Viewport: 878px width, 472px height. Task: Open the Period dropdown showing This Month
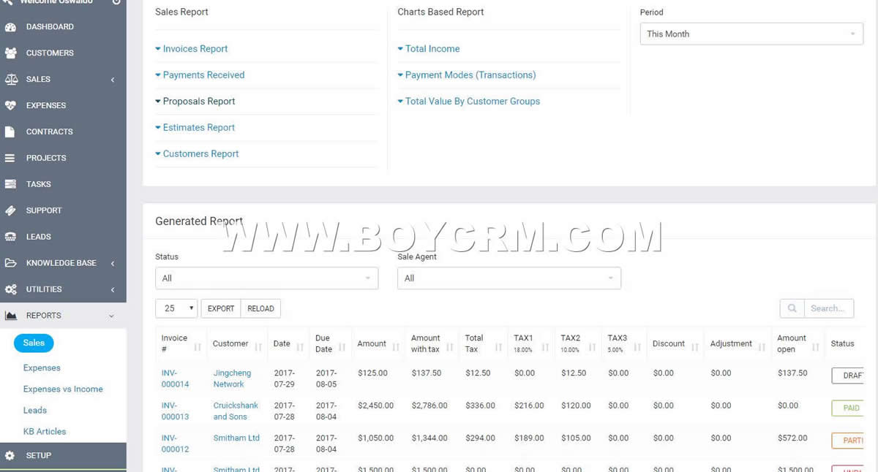[x=751, y=34]
